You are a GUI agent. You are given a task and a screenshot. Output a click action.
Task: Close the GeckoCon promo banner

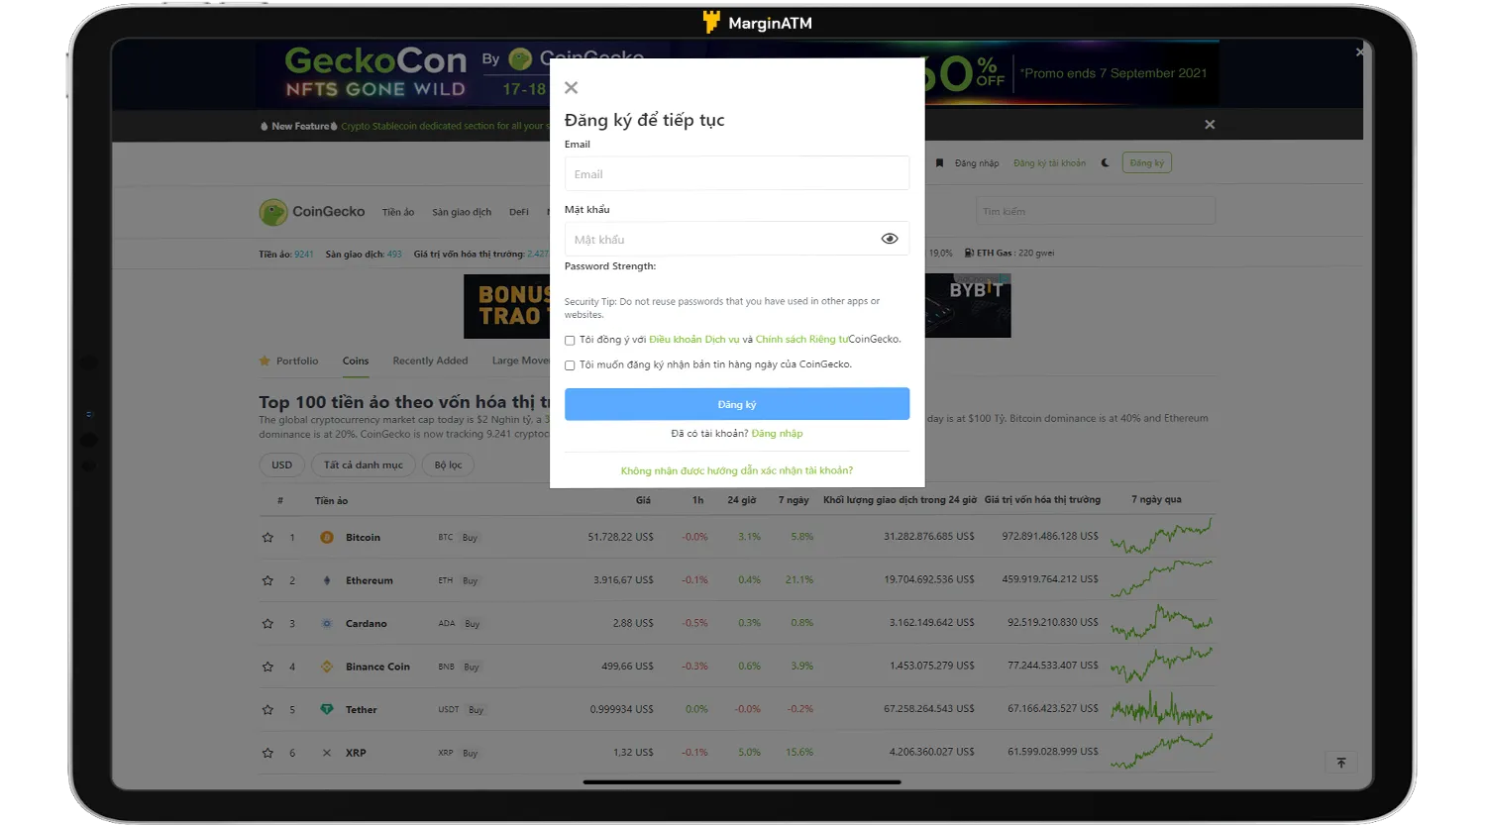pyautogui.click(x=1360, y=52)
